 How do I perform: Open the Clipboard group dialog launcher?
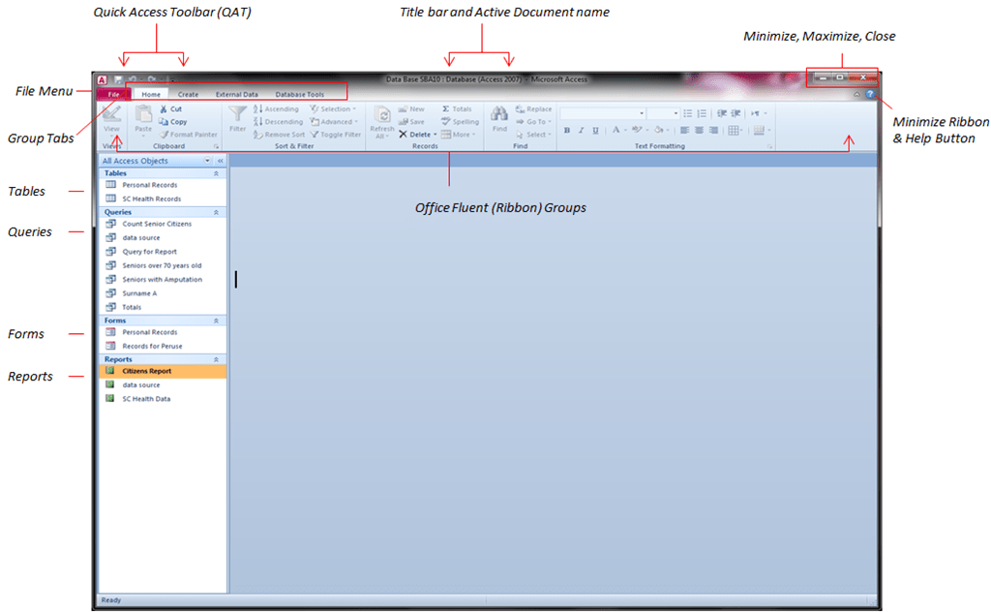pyautogui.click(x=216, y=146)
